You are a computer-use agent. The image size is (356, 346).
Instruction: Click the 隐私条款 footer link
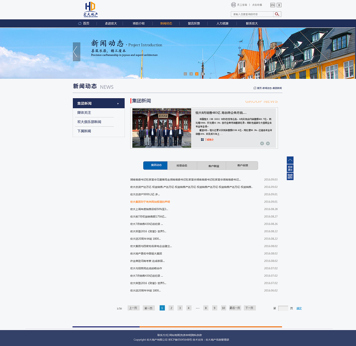197,335
